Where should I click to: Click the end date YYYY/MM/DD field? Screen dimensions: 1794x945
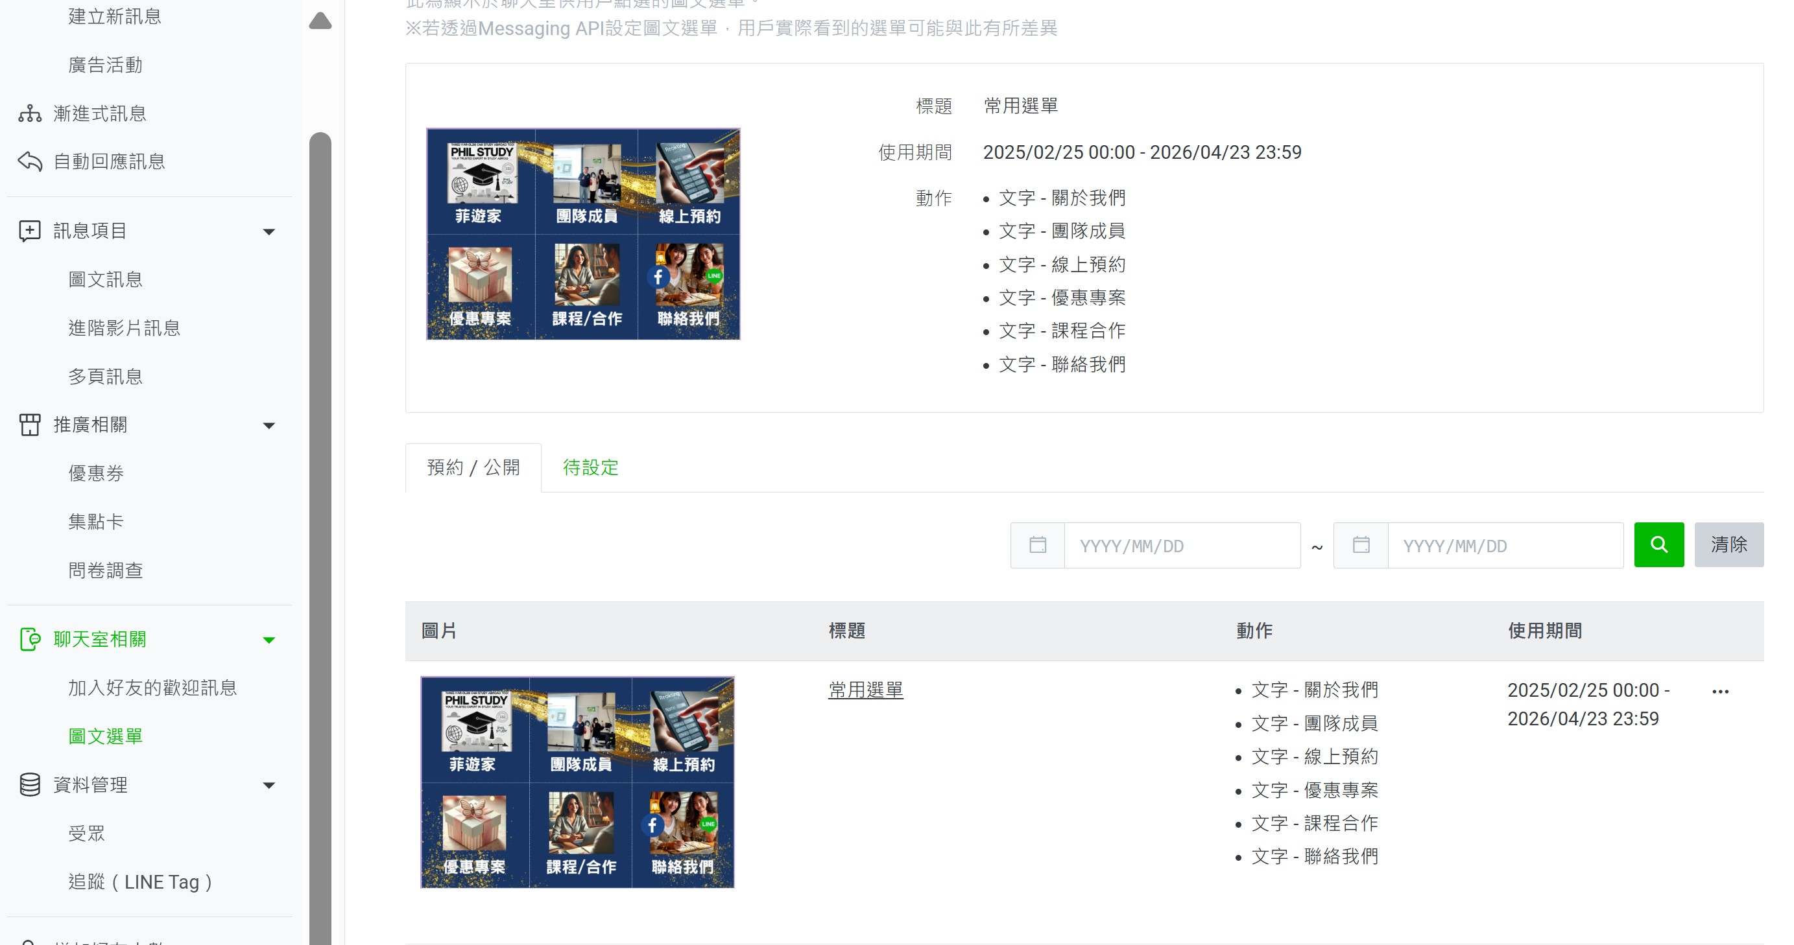(x=1505, y=546)
